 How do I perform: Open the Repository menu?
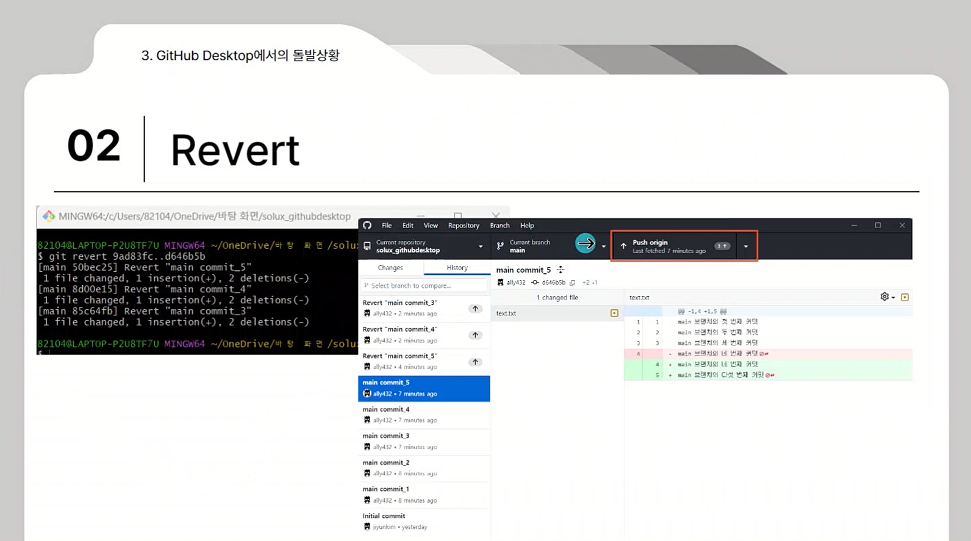coord(464,225)
